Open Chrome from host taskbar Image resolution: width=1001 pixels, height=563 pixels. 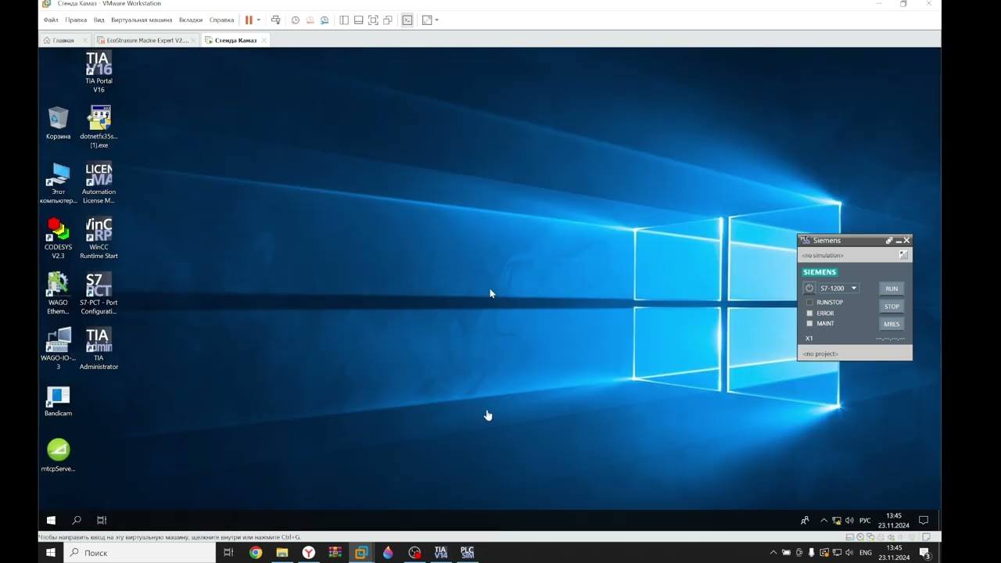[256, 552]
